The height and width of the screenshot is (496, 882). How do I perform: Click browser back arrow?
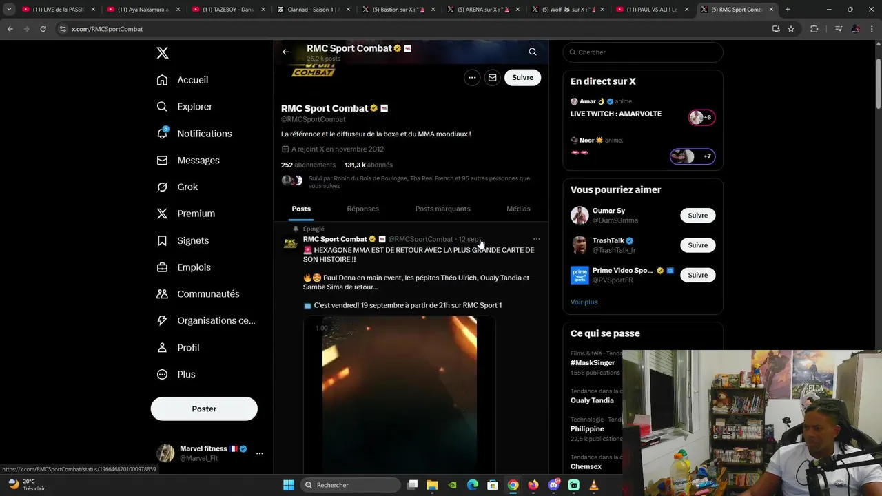pyautogui.click(x=10, y=29)
